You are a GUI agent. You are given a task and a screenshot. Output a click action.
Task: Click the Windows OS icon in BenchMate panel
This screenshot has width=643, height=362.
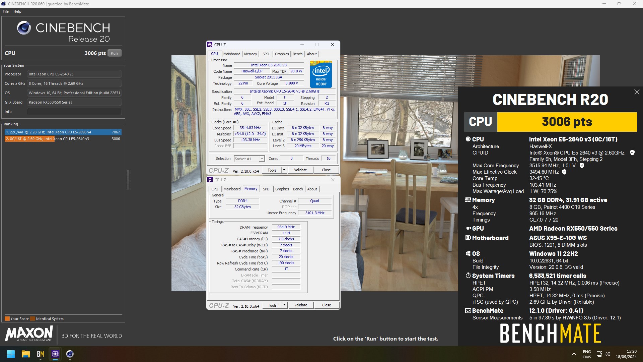[468, 253]
